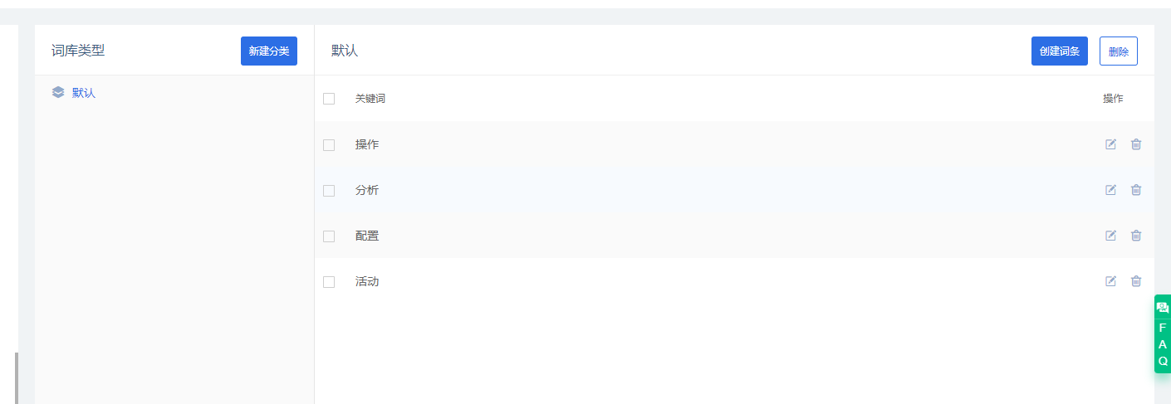
Task: Delete the 操作 keyword with trash icon
Action: [x=1136, y=144]
